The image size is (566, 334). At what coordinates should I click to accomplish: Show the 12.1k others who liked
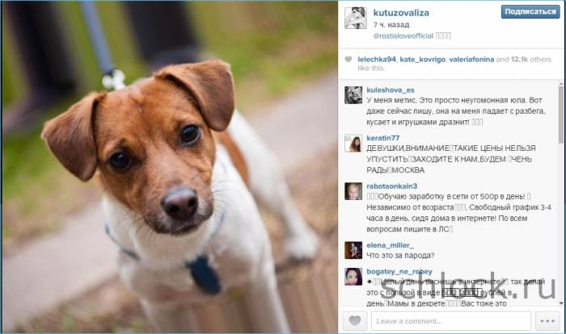point(530,60)
